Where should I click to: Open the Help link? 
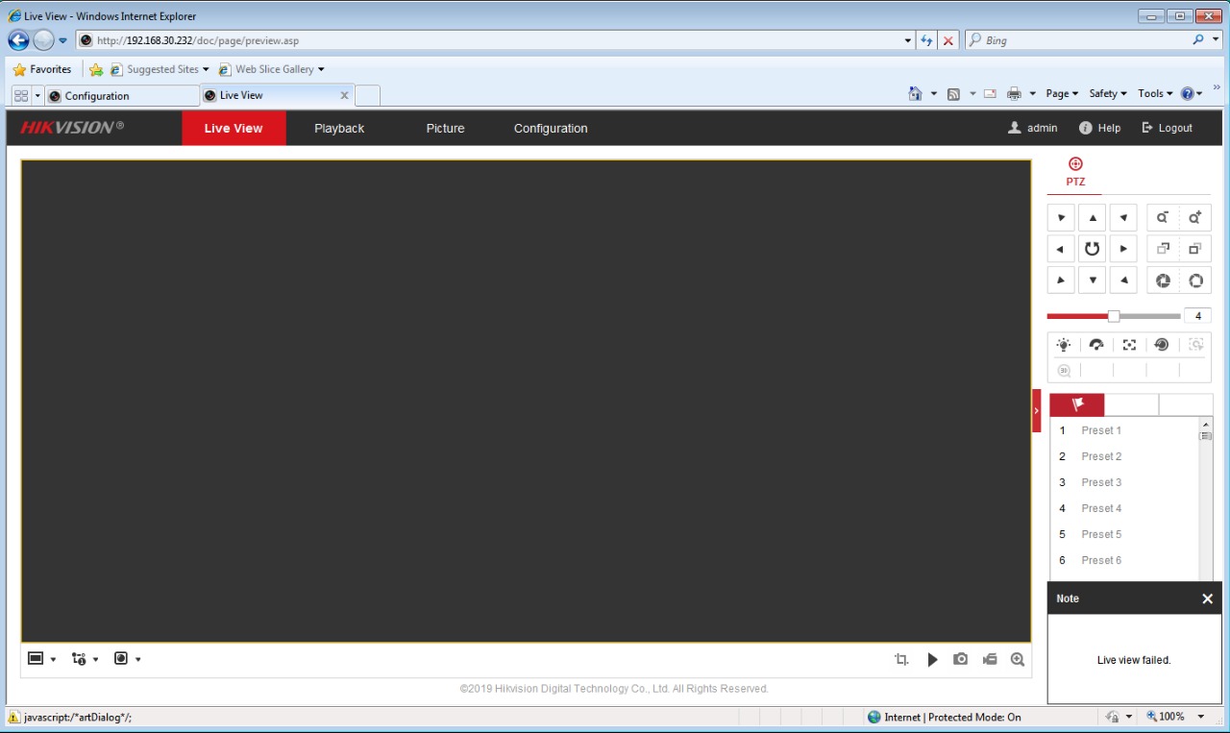[1099, 129]
